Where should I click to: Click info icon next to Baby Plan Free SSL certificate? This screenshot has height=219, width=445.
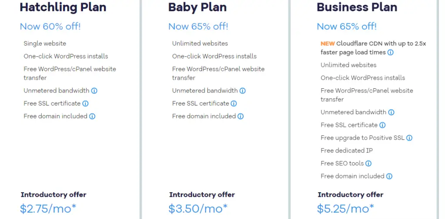[x=234, y=103]
